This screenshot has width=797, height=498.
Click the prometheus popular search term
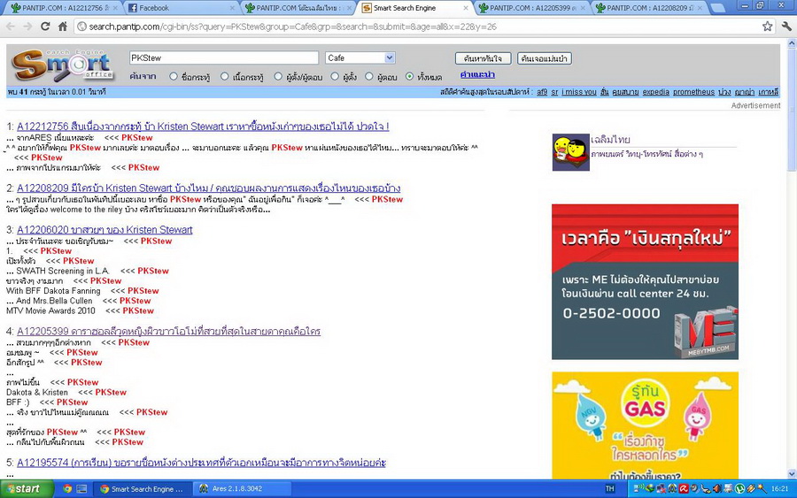[693, 92]
